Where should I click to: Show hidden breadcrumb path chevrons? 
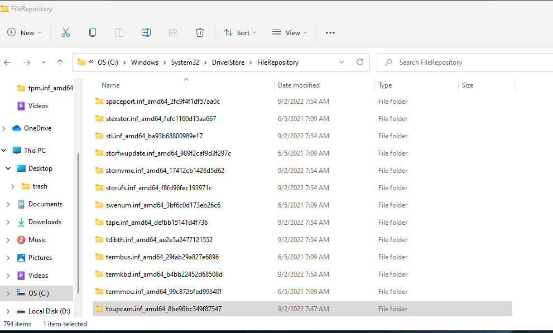(x=91, y=62)
